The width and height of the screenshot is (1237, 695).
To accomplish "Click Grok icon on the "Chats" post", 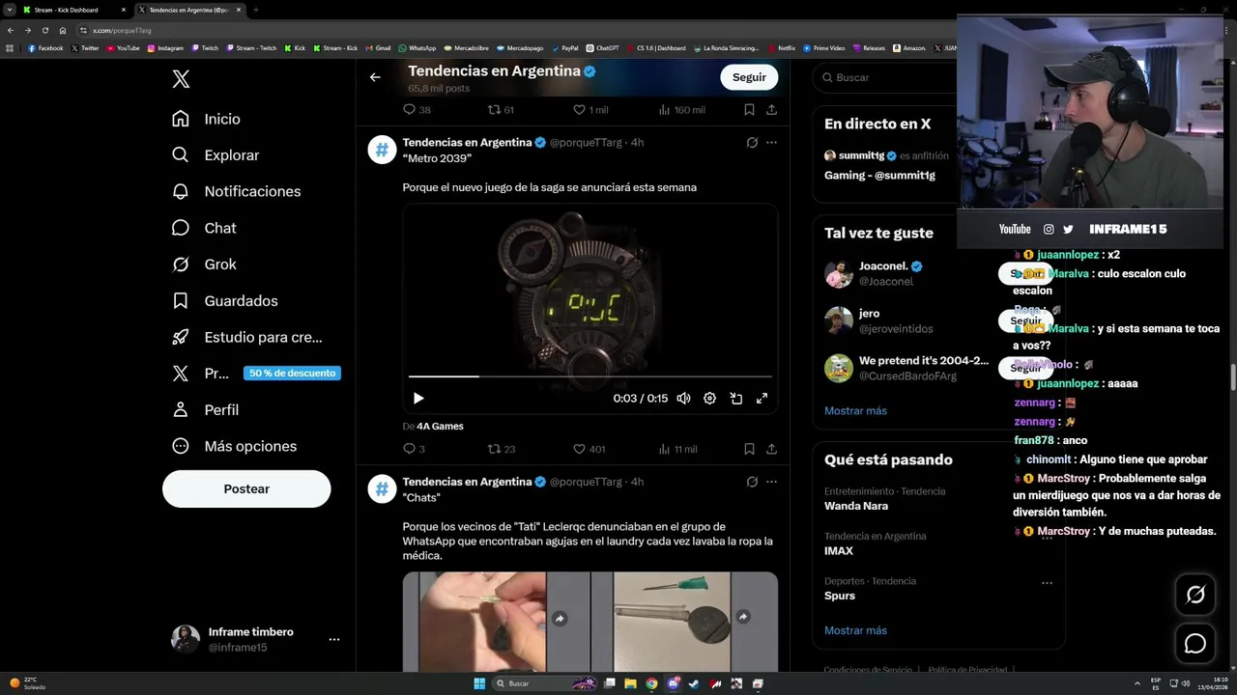I will pos(752,482).
